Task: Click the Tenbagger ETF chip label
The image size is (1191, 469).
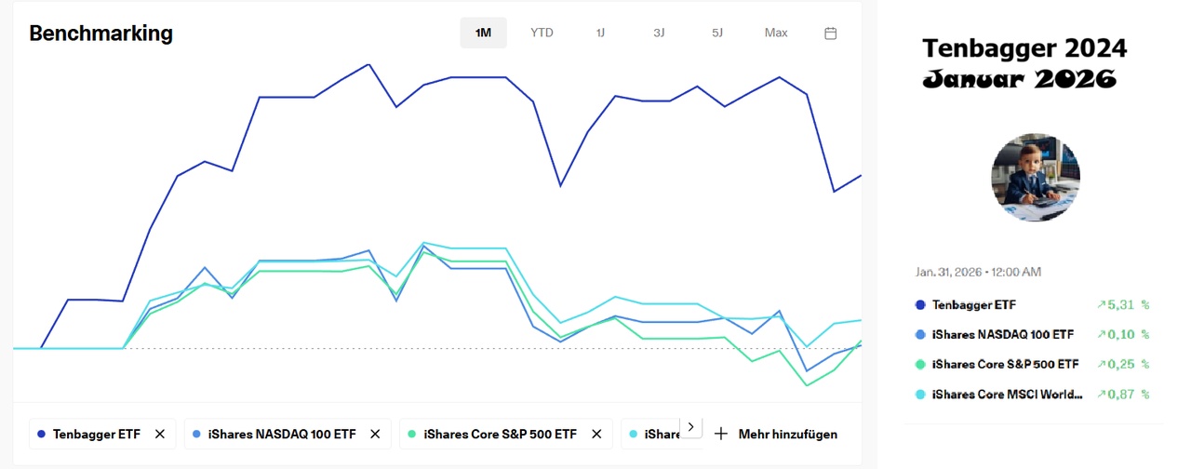Action: pos(96,434)
